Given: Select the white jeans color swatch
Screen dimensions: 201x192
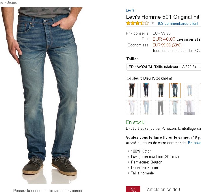Looking at the screenshot, I should tap(132, 108).
